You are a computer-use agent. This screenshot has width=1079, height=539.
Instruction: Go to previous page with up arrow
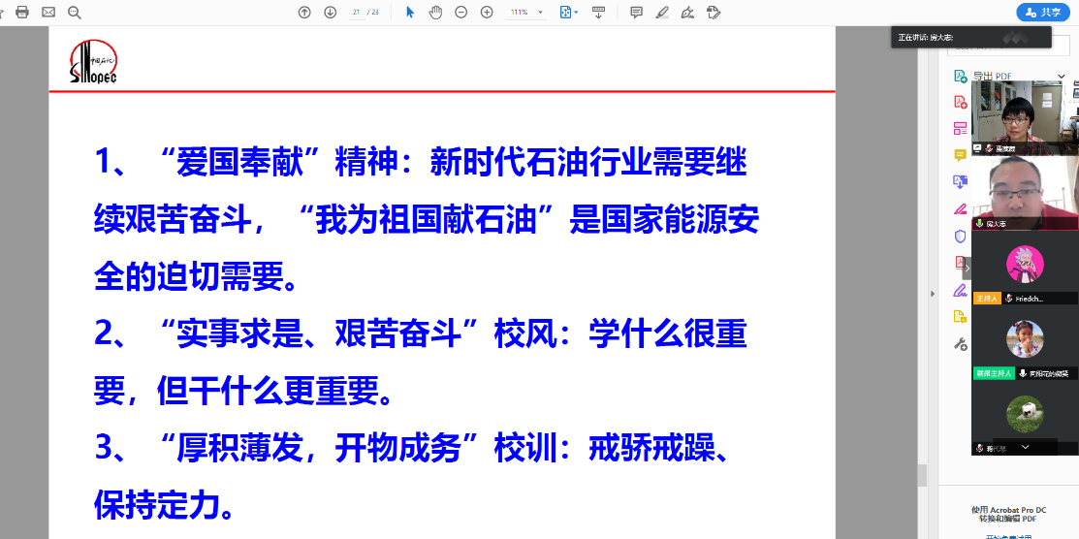click(x=304, y=13)
